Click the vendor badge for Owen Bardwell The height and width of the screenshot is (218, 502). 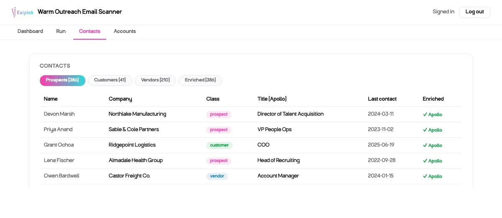pyautogui.click(x=217, y=176)
